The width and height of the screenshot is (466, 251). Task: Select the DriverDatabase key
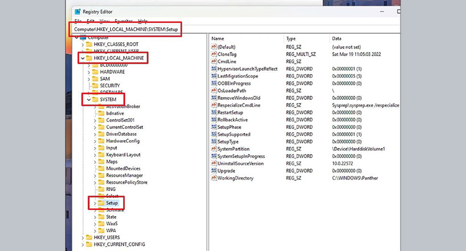[x=121, y=134]
